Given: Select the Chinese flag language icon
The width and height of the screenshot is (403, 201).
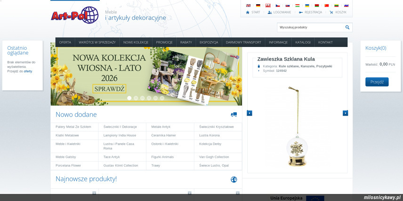Looking at the screenshot, I should coord(327,5).
